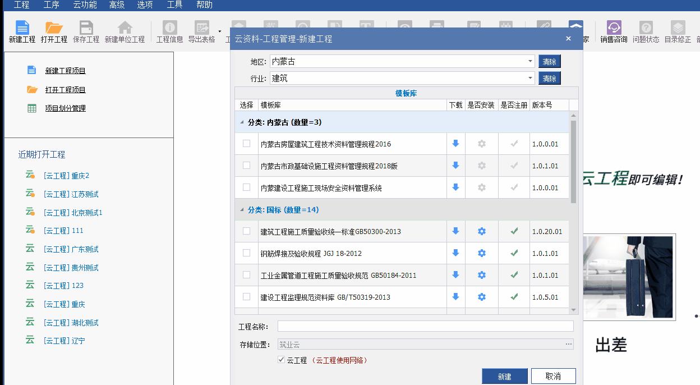Screen dimensions: 700x385
Task: Expand the 行业 dropdown list
Action: coord(530,79)
